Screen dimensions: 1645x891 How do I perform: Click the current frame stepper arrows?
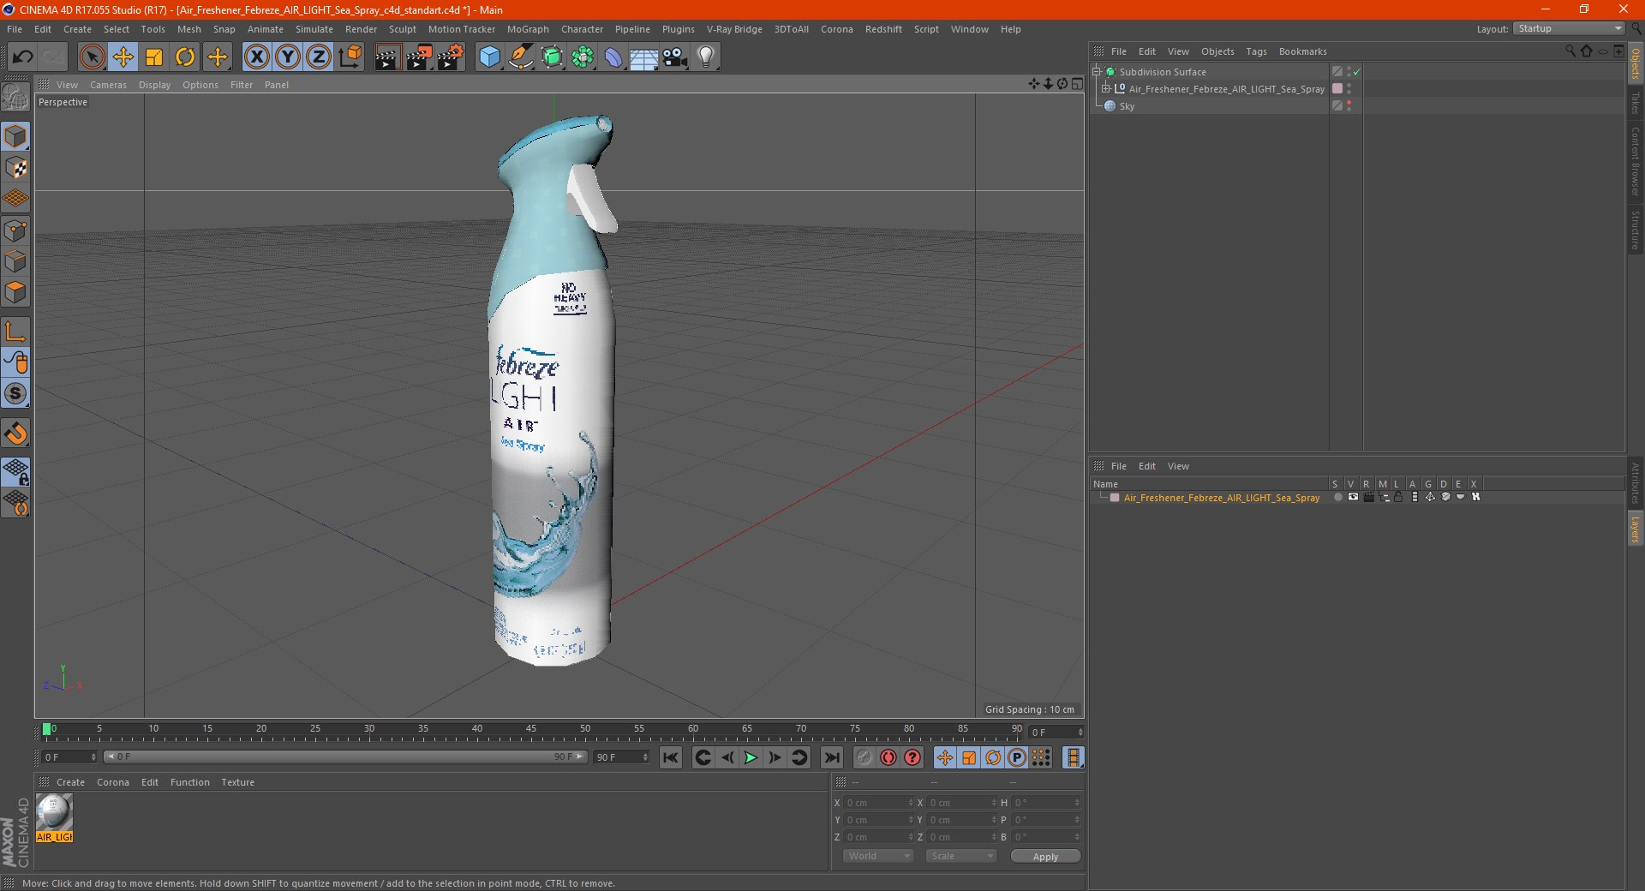pyautogui.click(x=1080, y=733)
